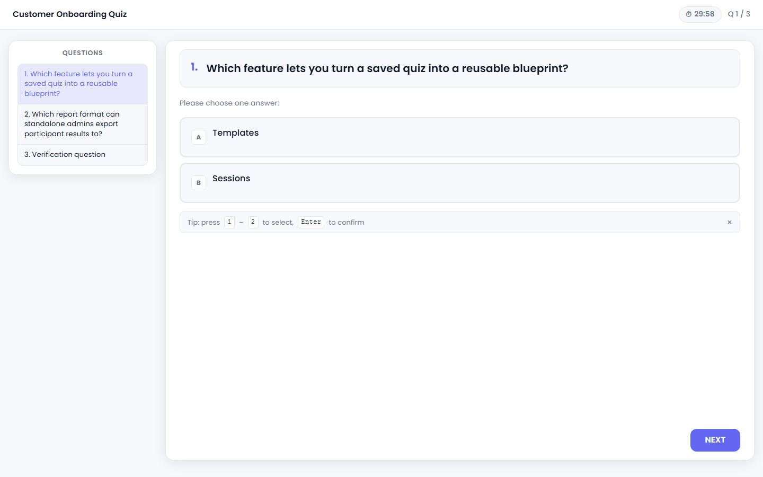Click the Customer Onboarding Quiz title

coord(69,14)
